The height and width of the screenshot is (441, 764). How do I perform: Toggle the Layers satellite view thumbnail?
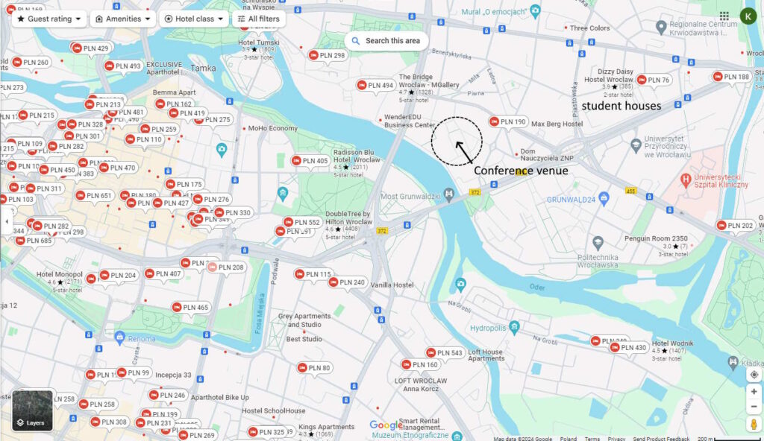[33, 410]
